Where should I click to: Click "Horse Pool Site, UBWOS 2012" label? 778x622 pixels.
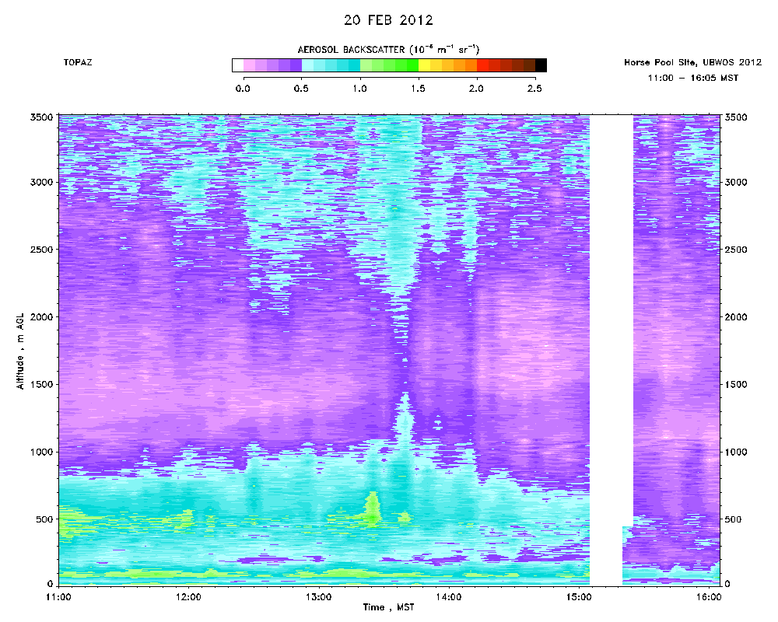point(692,62)
